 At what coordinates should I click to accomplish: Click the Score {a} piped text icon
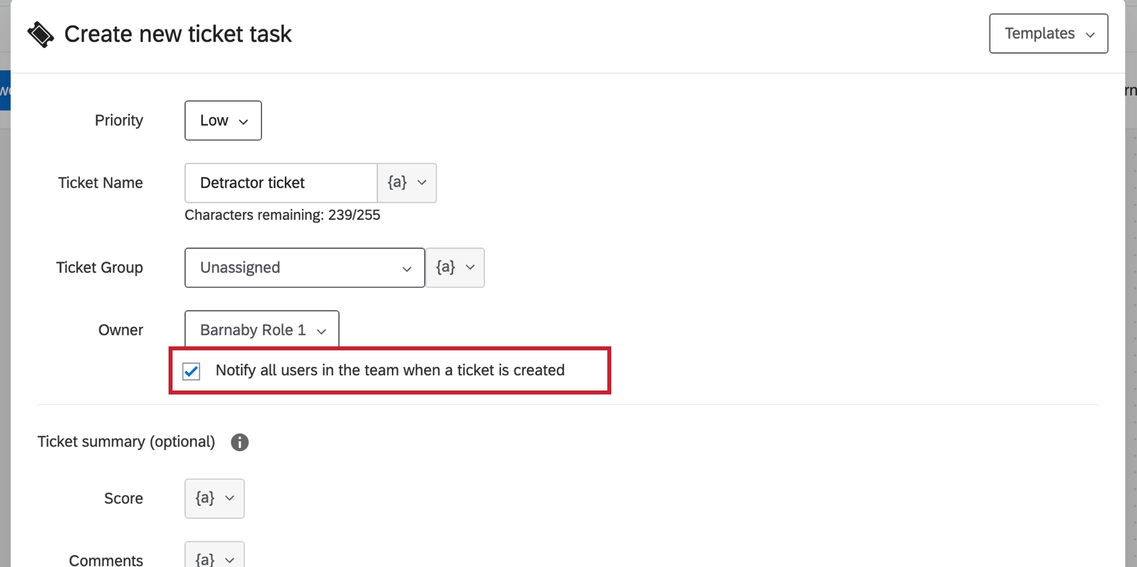(x=214, y=498)
